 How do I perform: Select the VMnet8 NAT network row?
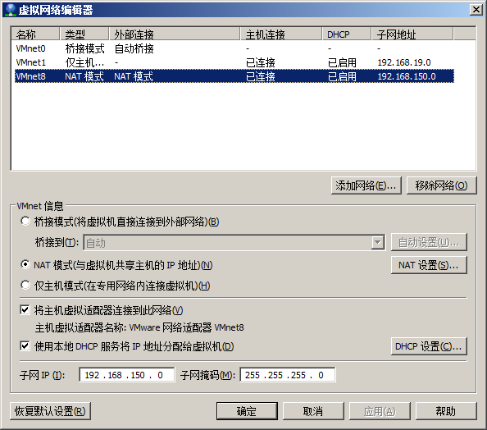pyautogui.click(x=234, y=76)
